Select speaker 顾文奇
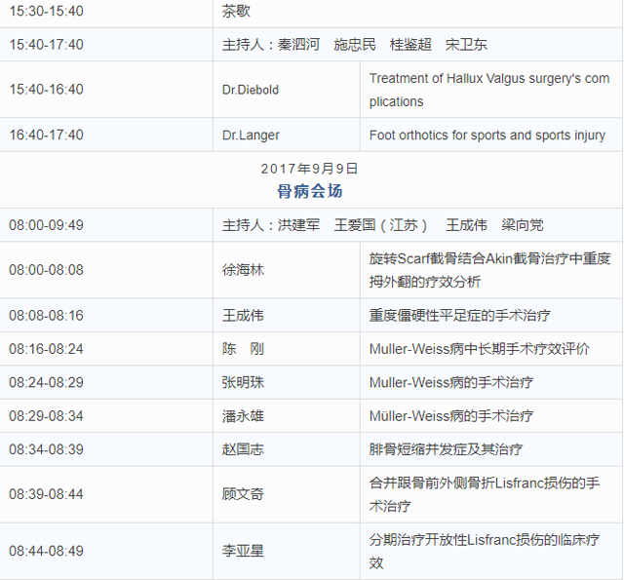The width and height of the screenshot is (624, 580). pos(243,494)
